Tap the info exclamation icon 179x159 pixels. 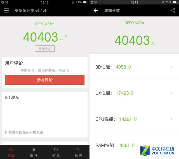(x=56, y=149)
